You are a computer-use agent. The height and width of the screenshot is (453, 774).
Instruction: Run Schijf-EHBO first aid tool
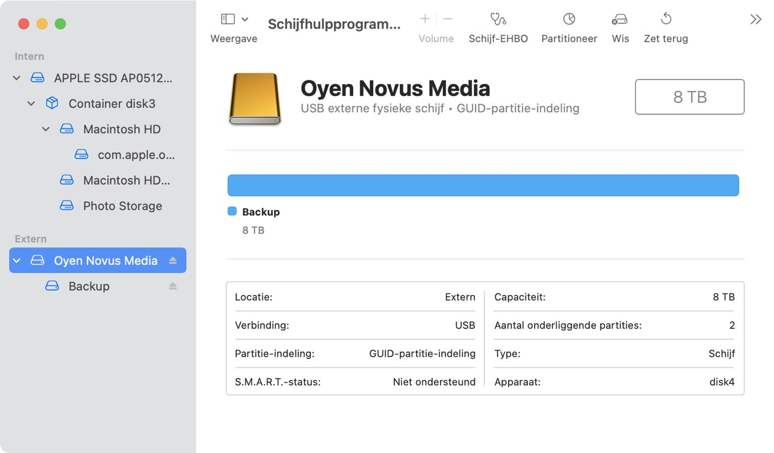pyautogui.click(x=498, y=28)
